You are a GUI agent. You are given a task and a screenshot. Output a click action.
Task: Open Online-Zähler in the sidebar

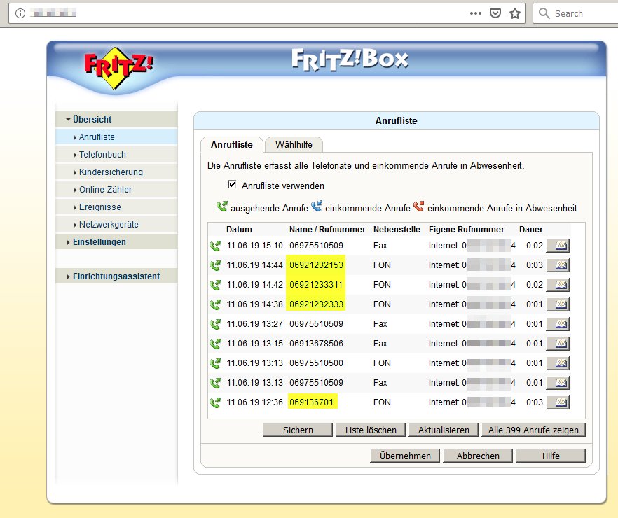(x=116, y=189)
